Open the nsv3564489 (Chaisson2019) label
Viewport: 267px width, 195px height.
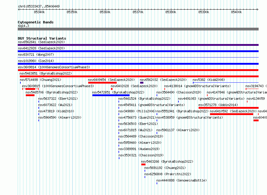click(x=141, y=136)
